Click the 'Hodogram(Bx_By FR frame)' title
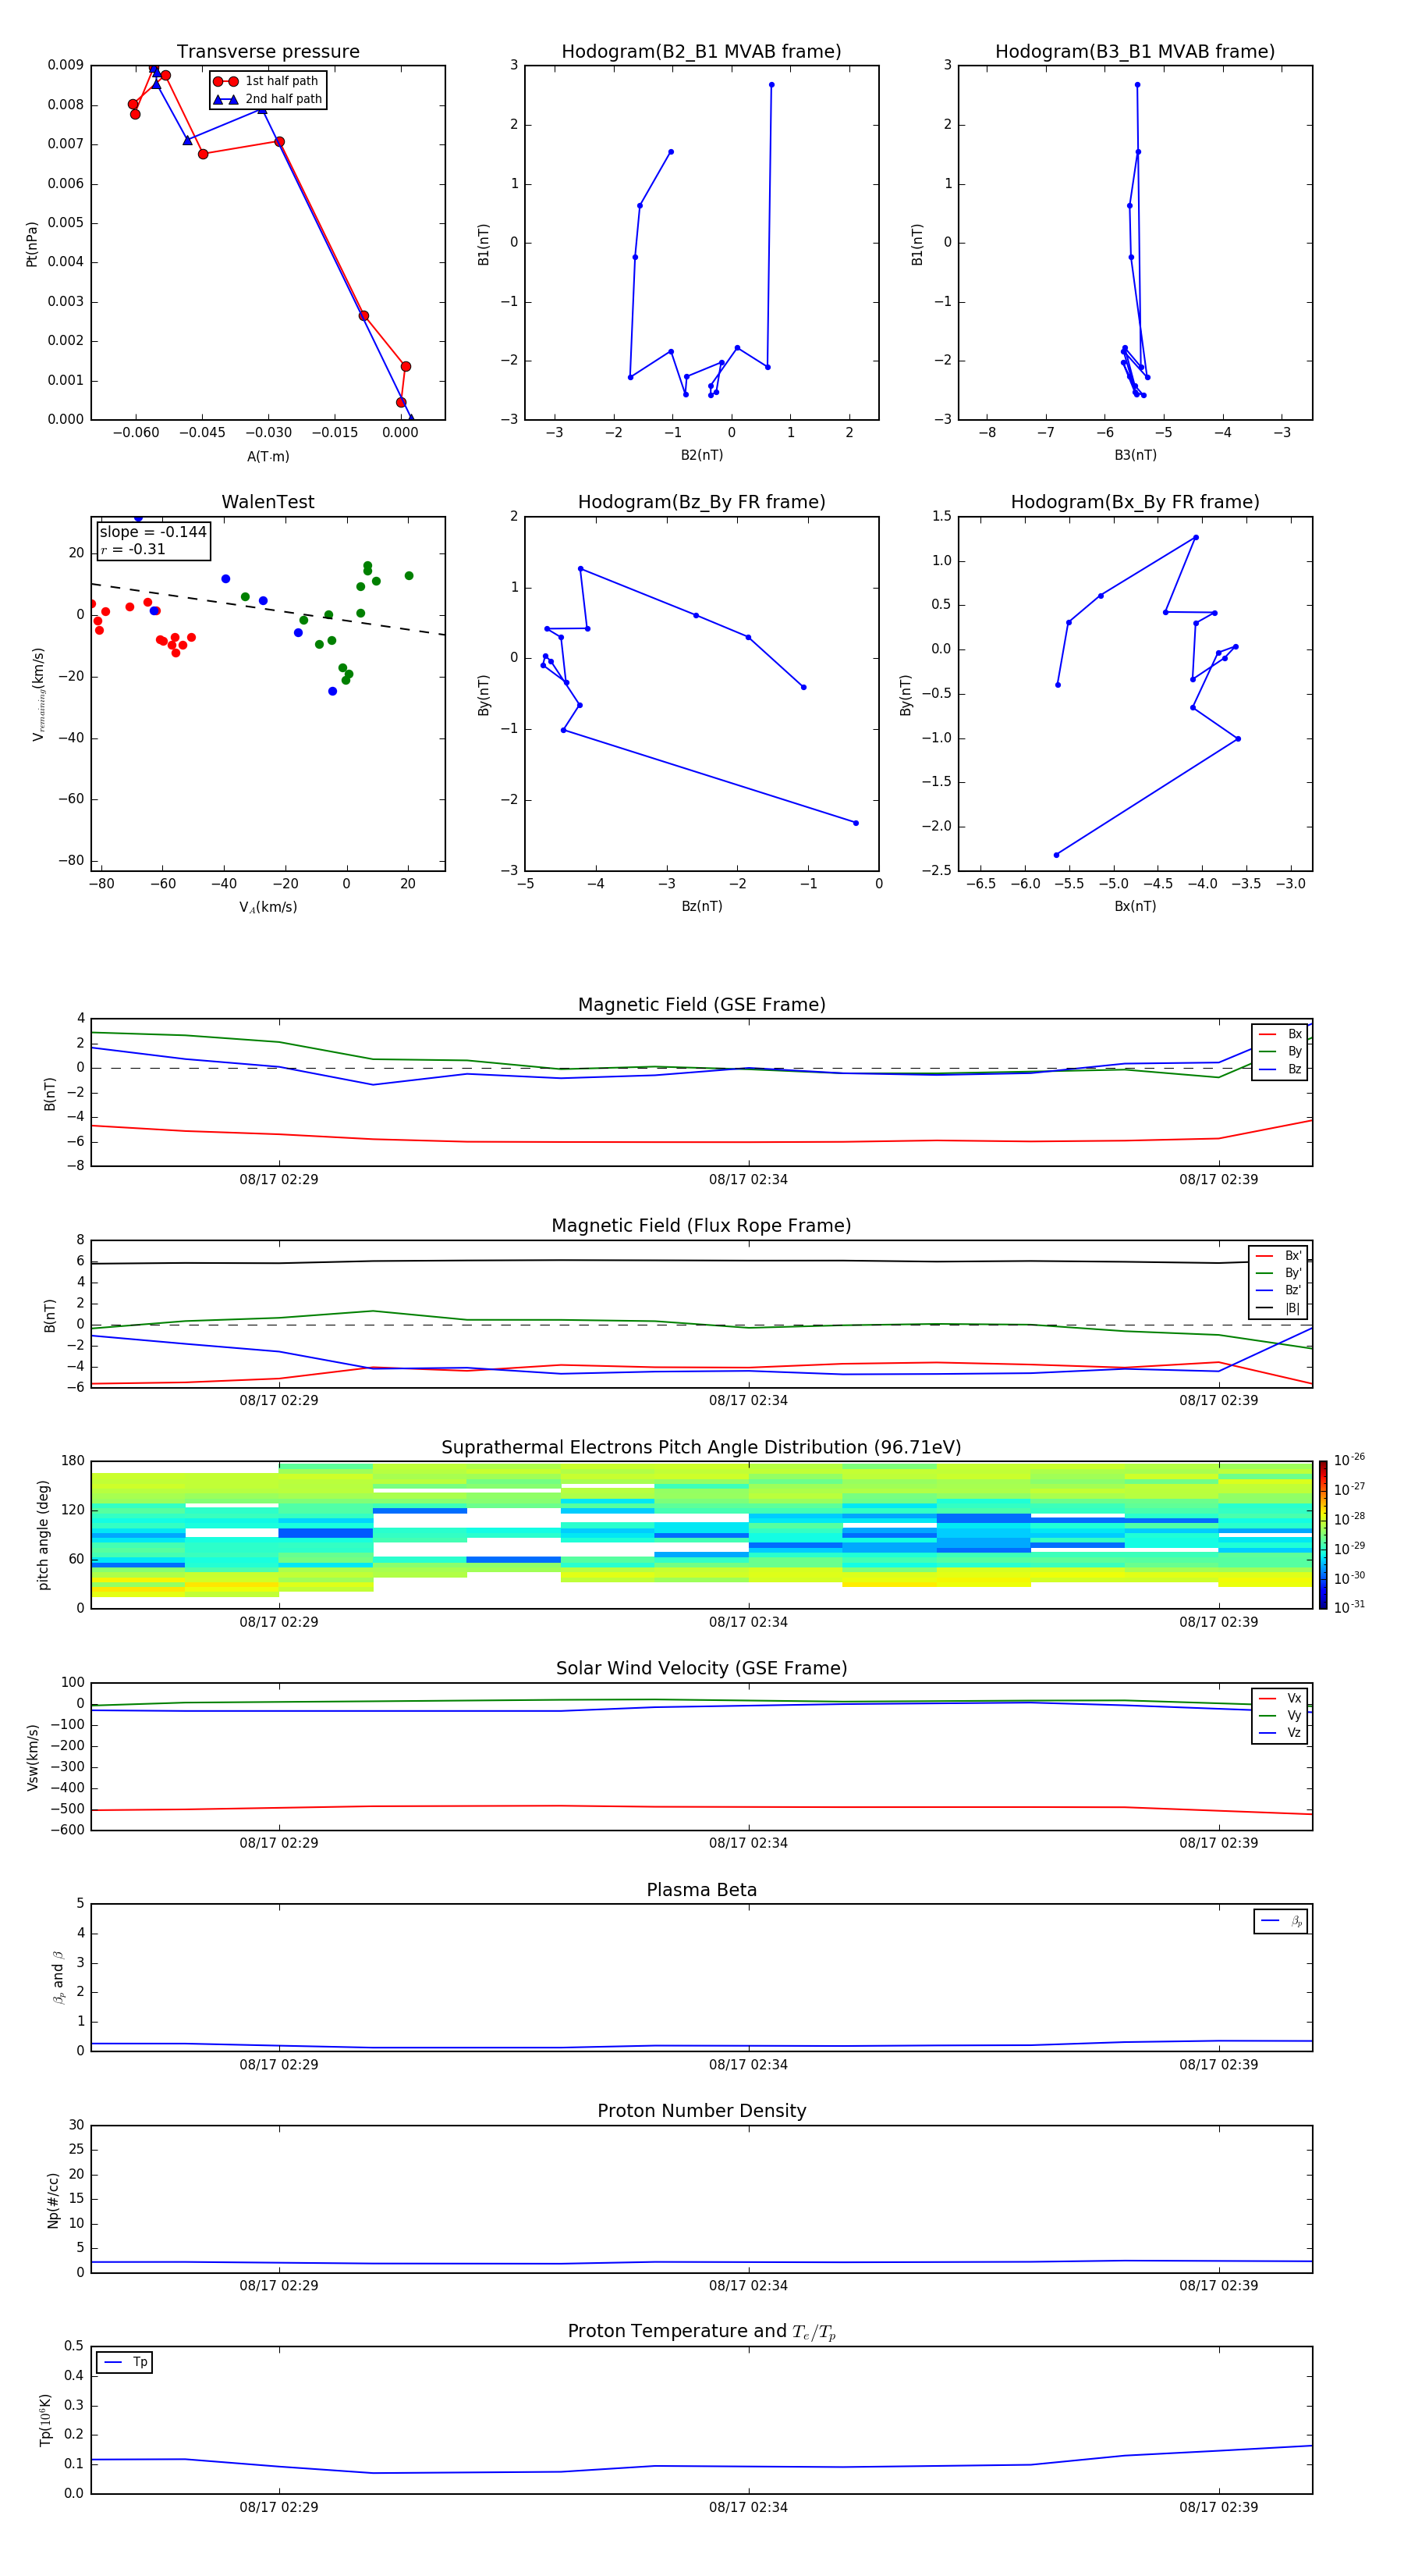The width and height of the screenshot is (1404, 2576). point(1135,502)
